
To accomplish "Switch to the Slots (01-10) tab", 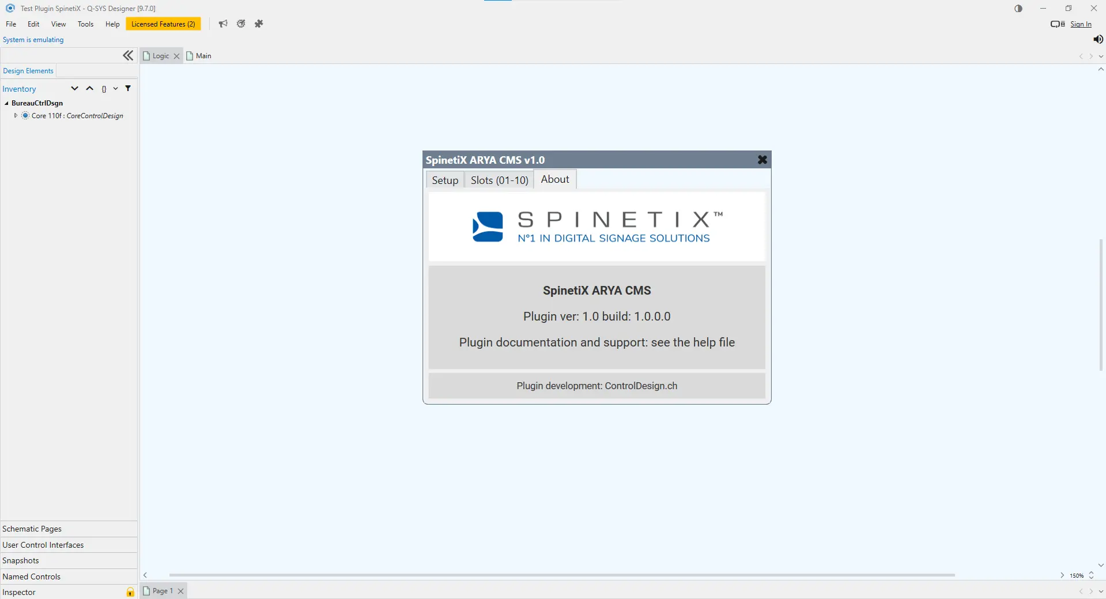I will (499, 180).
